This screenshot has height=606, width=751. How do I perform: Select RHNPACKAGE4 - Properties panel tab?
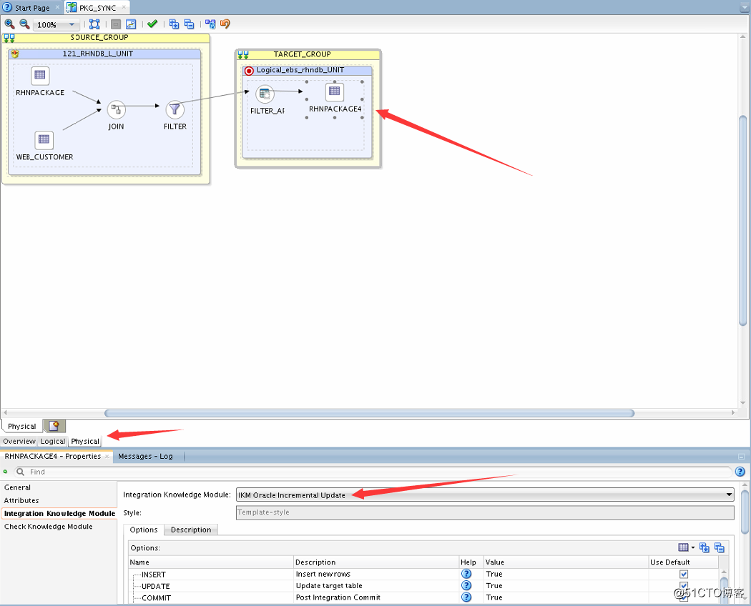pos(53,456)
